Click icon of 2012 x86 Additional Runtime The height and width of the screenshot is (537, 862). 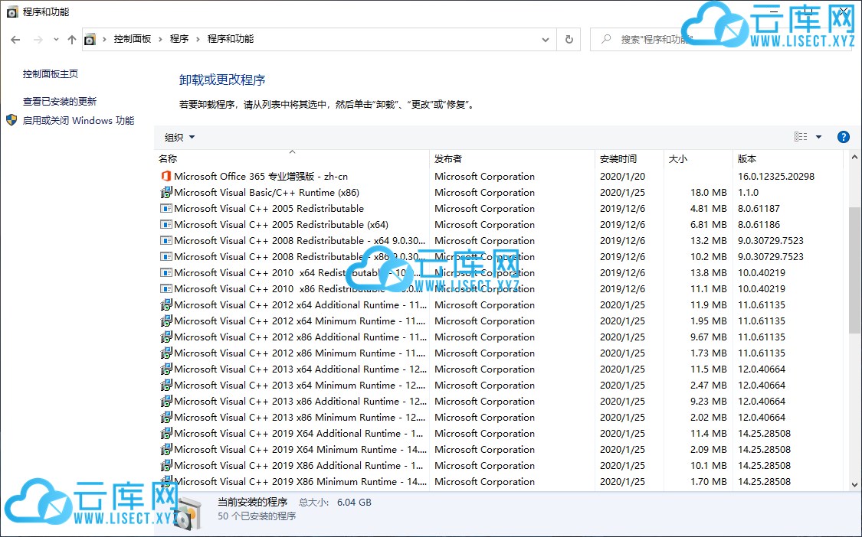[x=166, y=337]
